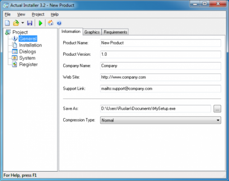Image resolution: width=229 pixels, height=181 pixels.
Task: Click the browse button next to Save As
Action: pyautogui.click(x=217, y=109)
